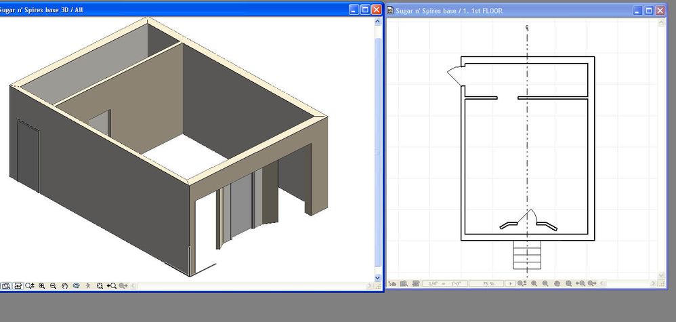Toggle the first navigator button in 3D window
The image size is (676, 322).
coord(5,286)
